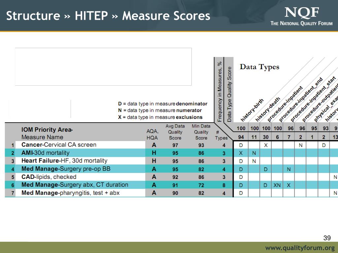Click the "H" rating for AMI-30d mortality
Image resolution: width=338 pixels, height=253 pixels.
point(154,153)
